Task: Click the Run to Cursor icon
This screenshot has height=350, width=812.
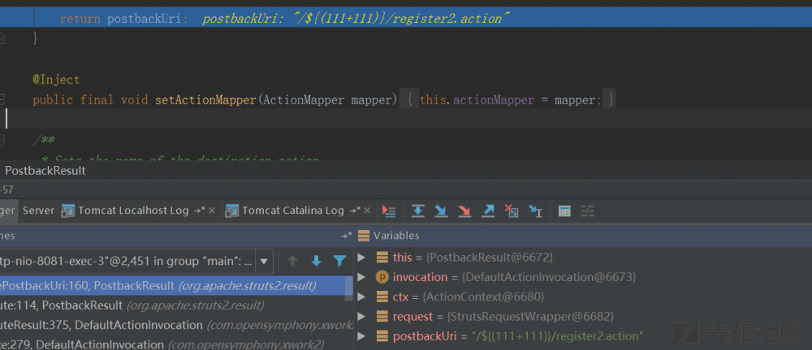Action: click(x=535, y=211)
